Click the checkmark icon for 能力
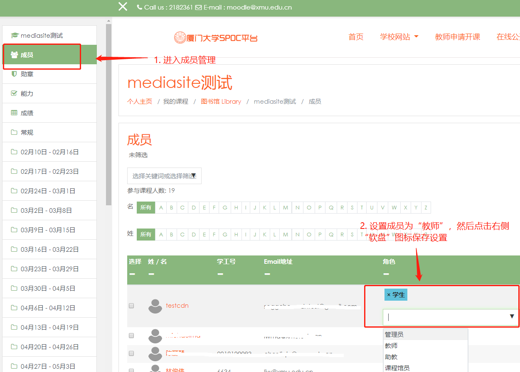This screenshot has width=520, height=372. coord(14,93)
